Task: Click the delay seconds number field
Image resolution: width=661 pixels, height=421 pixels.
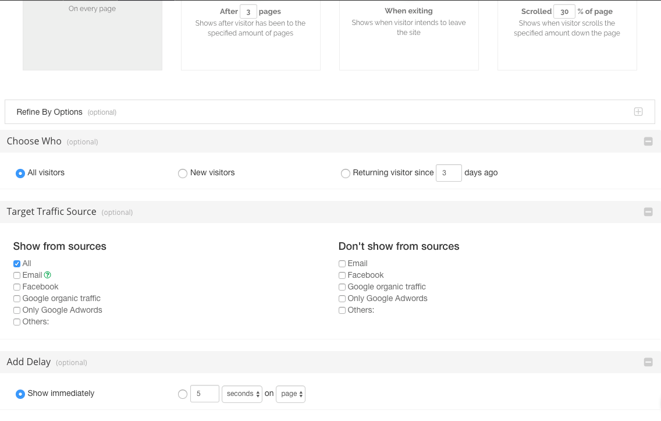Action: click(204, 394)
